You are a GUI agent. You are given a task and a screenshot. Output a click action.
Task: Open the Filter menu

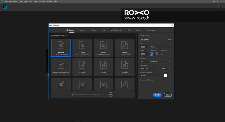point(35,1)
